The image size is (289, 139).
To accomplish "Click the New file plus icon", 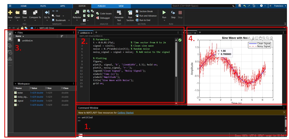I will [x=10, y=12].
